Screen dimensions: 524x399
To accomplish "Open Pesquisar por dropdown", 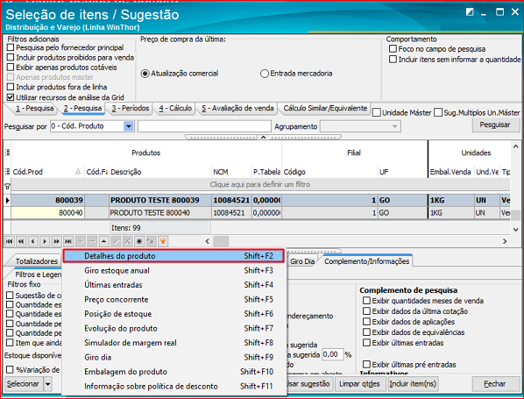I will [128, 126].
